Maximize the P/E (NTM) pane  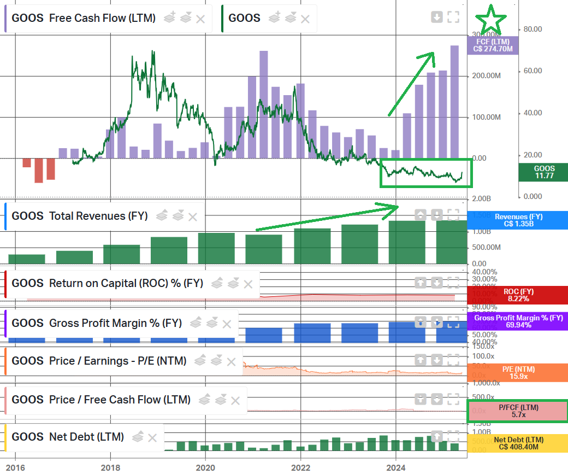point(453,360)
